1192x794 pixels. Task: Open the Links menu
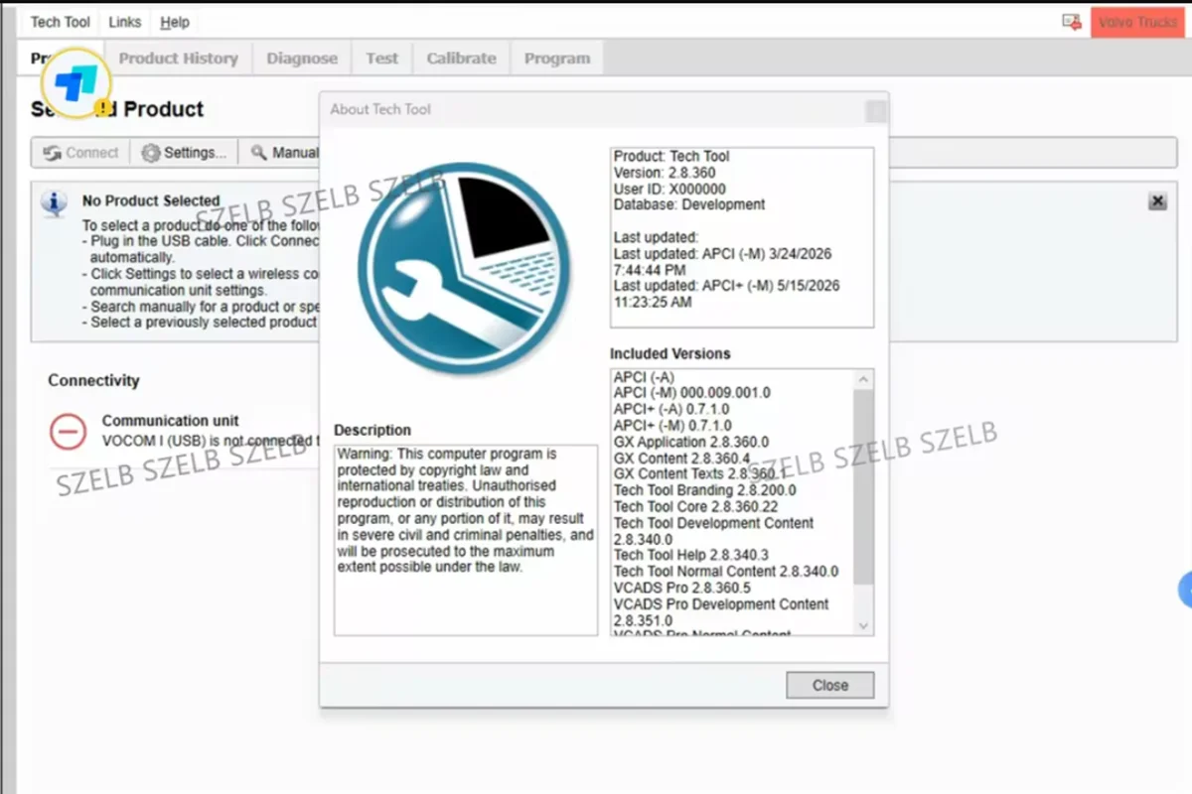(125, 22)
